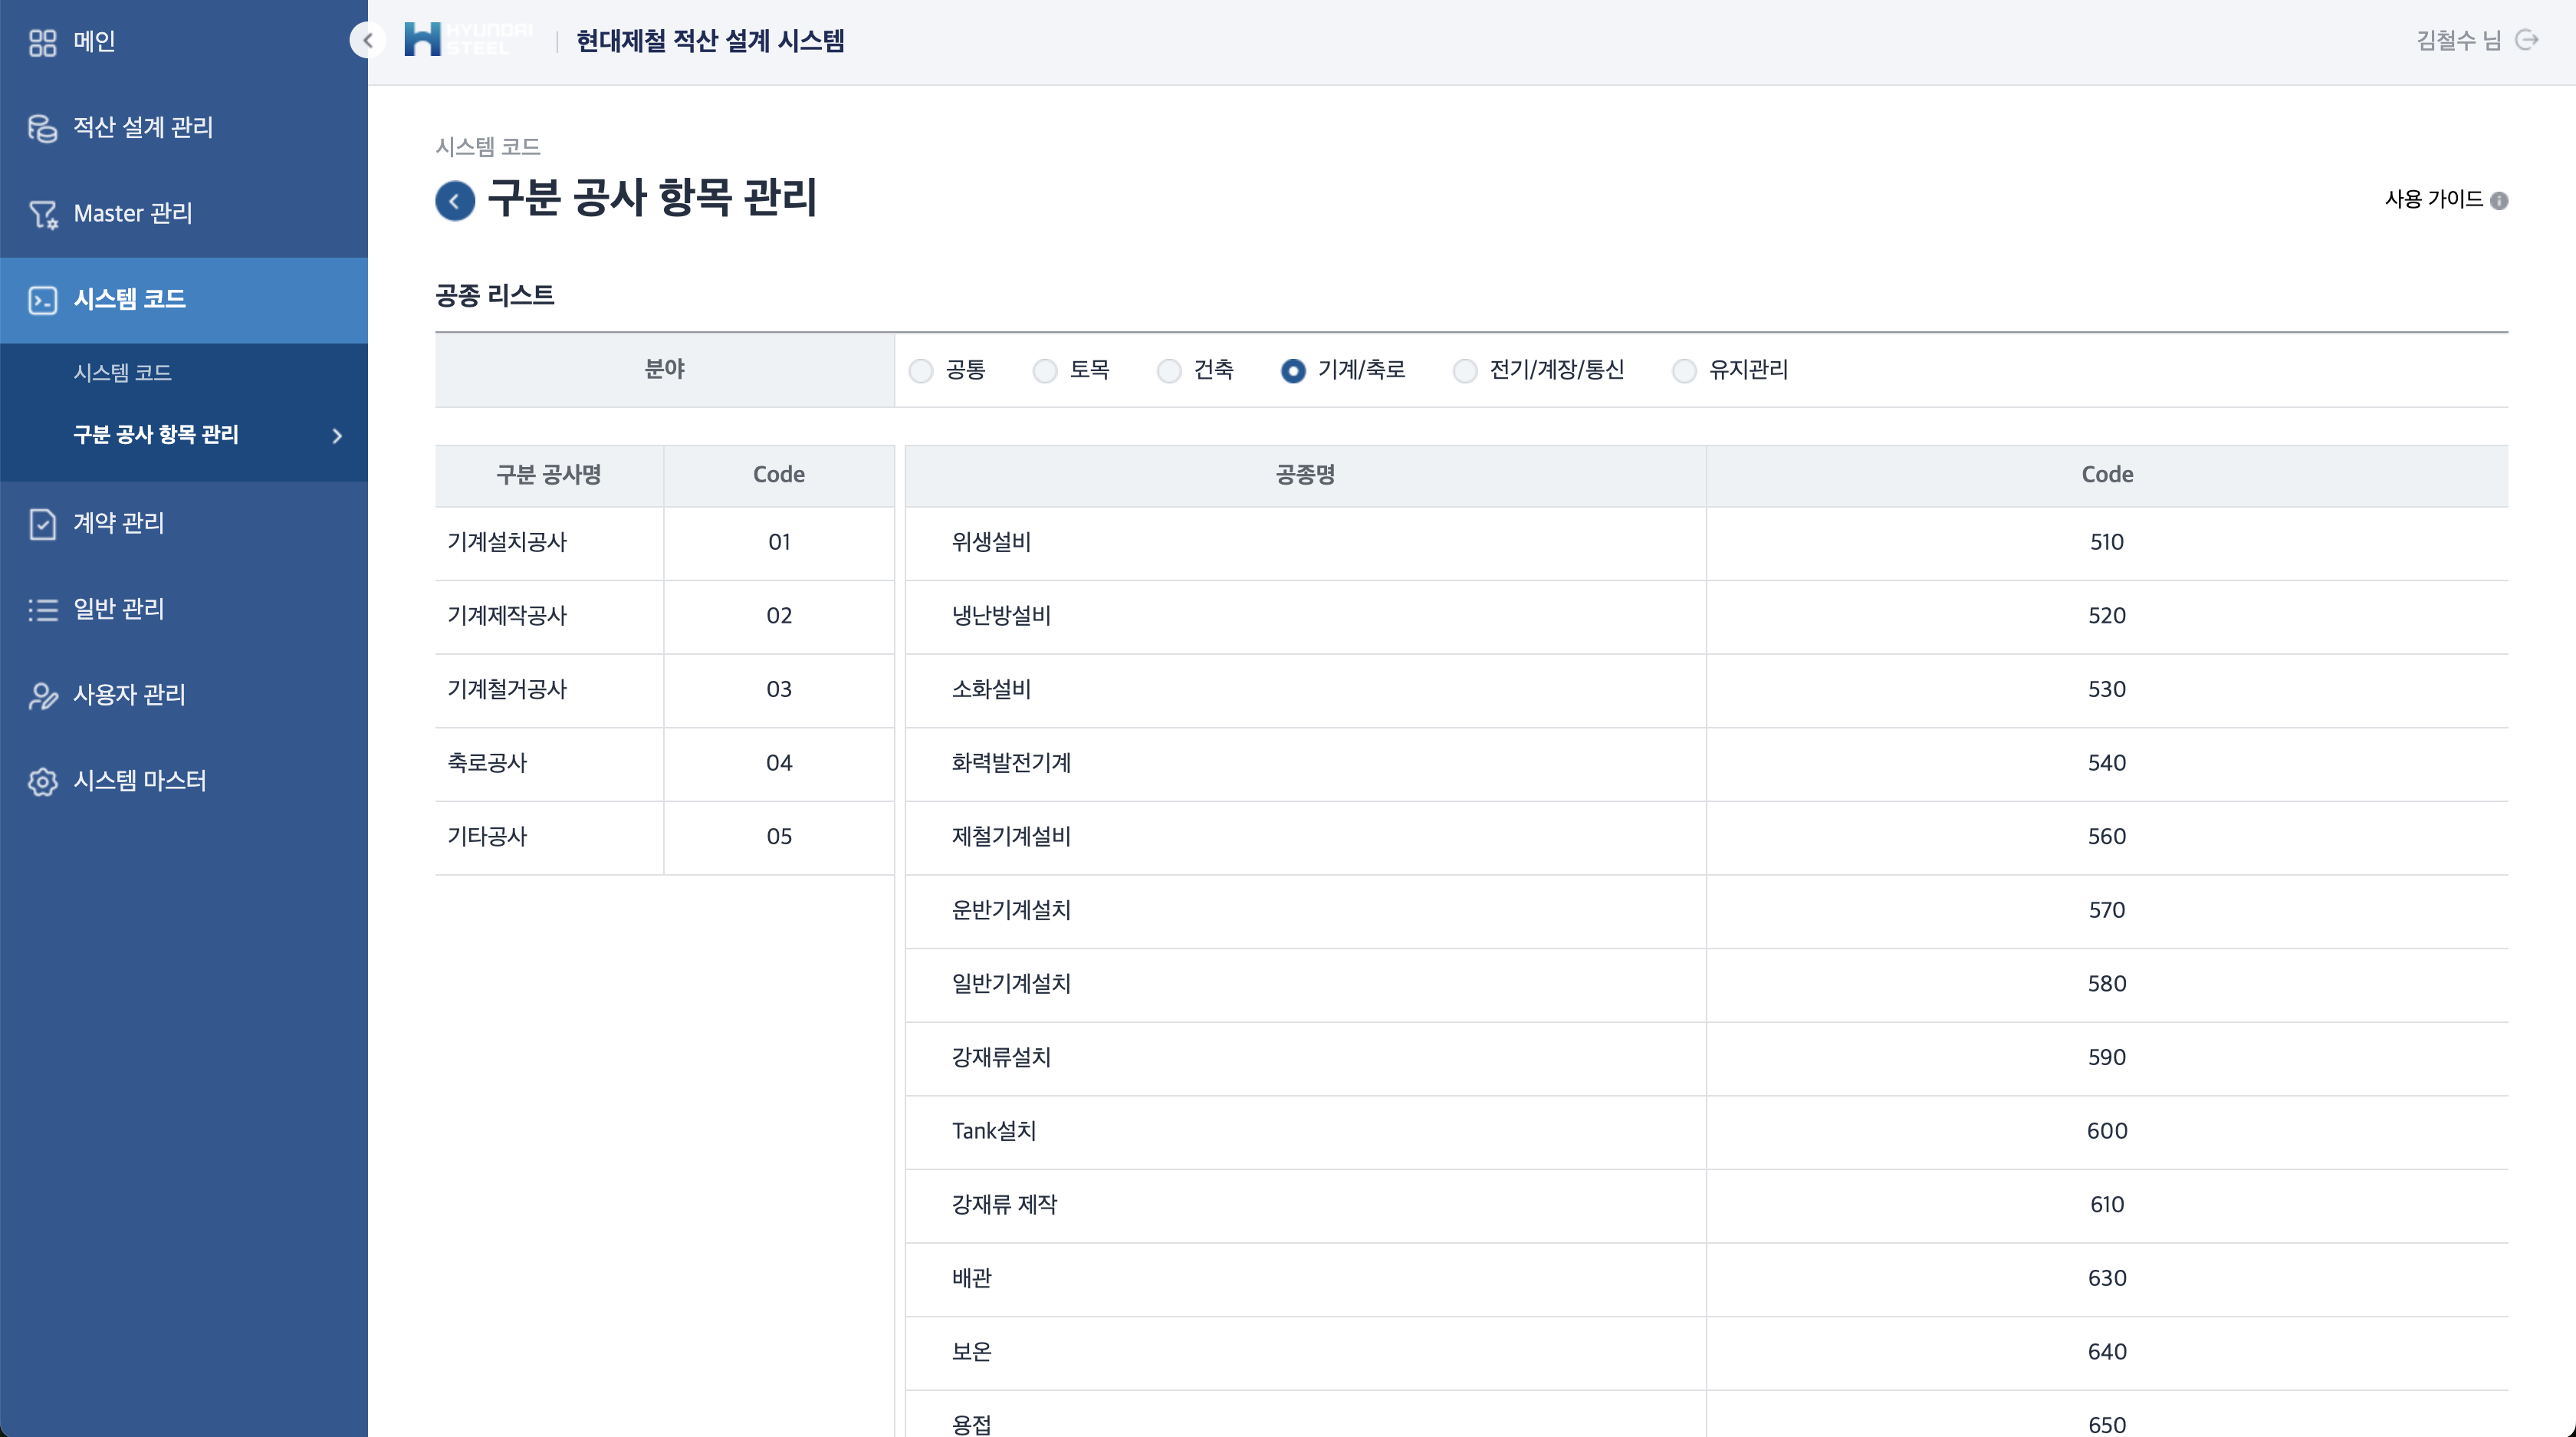The height and width of the screenshot is (1437, 2576).
Task: Click the Master 관리 filter-gear icon
Action: pyautogui.click(x=42, y=214)
